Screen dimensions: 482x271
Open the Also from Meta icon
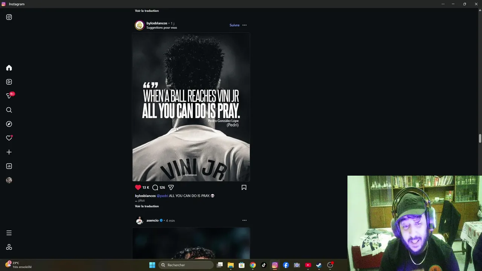tap(9, 247)
